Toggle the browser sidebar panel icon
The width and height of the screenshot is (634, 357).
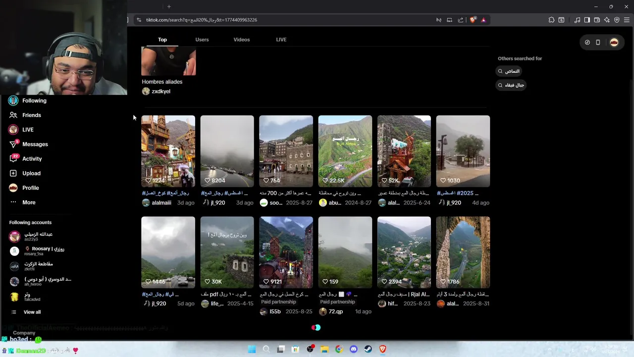click(x=587, y=20)
